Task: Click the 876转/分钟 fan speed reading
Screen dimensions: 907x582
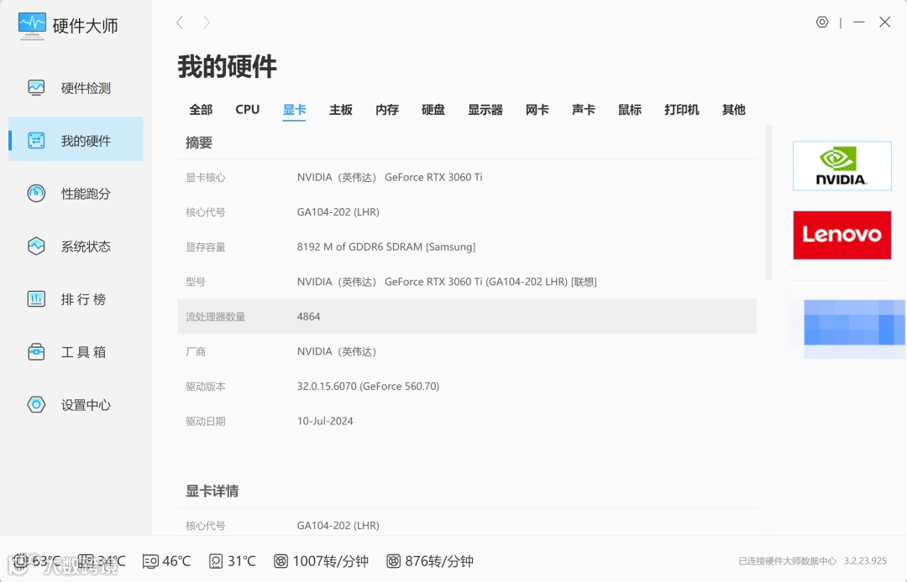Action: pos(439,561)
